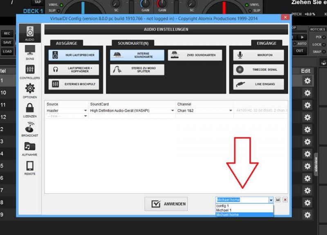Choose Michael home from the list
Screen dimensions: 327x235
coord(244,215)
